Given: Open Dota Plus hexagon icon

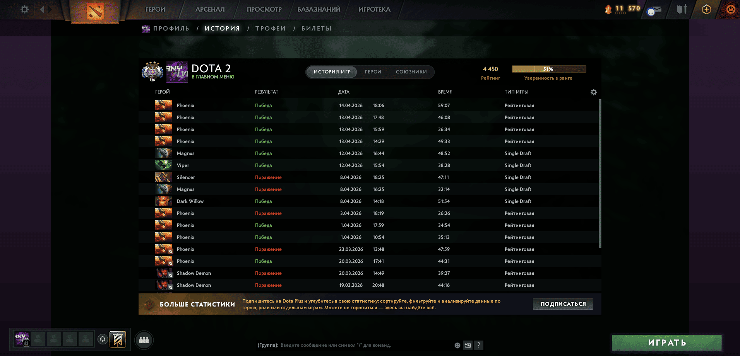Looking at the screenshot, I should (706, 9).
